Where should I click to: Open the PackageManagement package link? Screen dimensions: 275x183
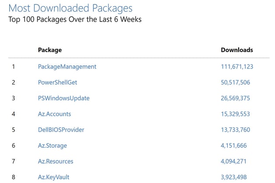[67, 67]
